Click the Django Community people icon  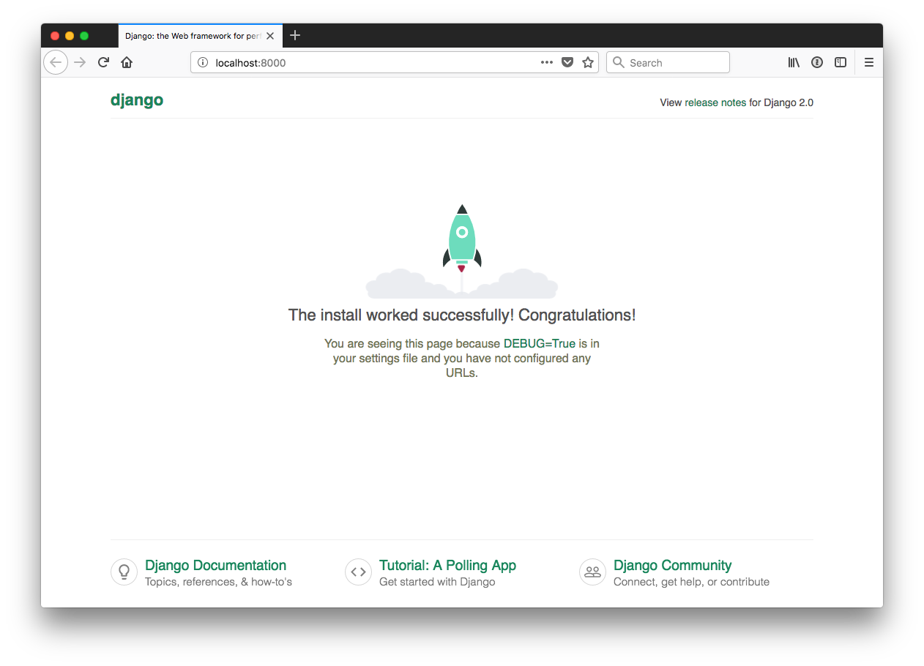(x=592, y=572)
